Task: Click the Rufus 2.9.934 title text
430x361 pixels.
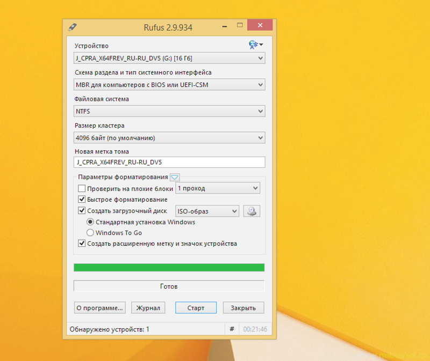Action: coord(168,28)
